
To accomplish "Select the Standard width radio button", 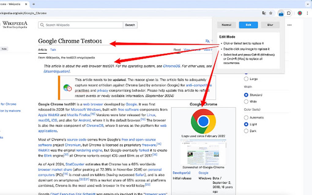I will pos(246,95).
